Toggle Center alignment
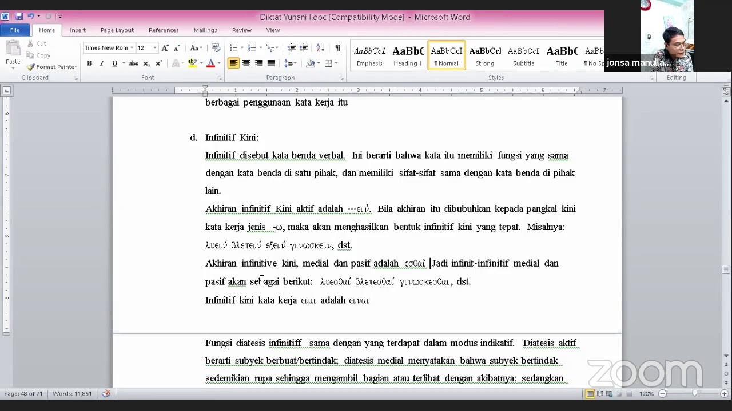Screen dimensions: 732x411 246,63
